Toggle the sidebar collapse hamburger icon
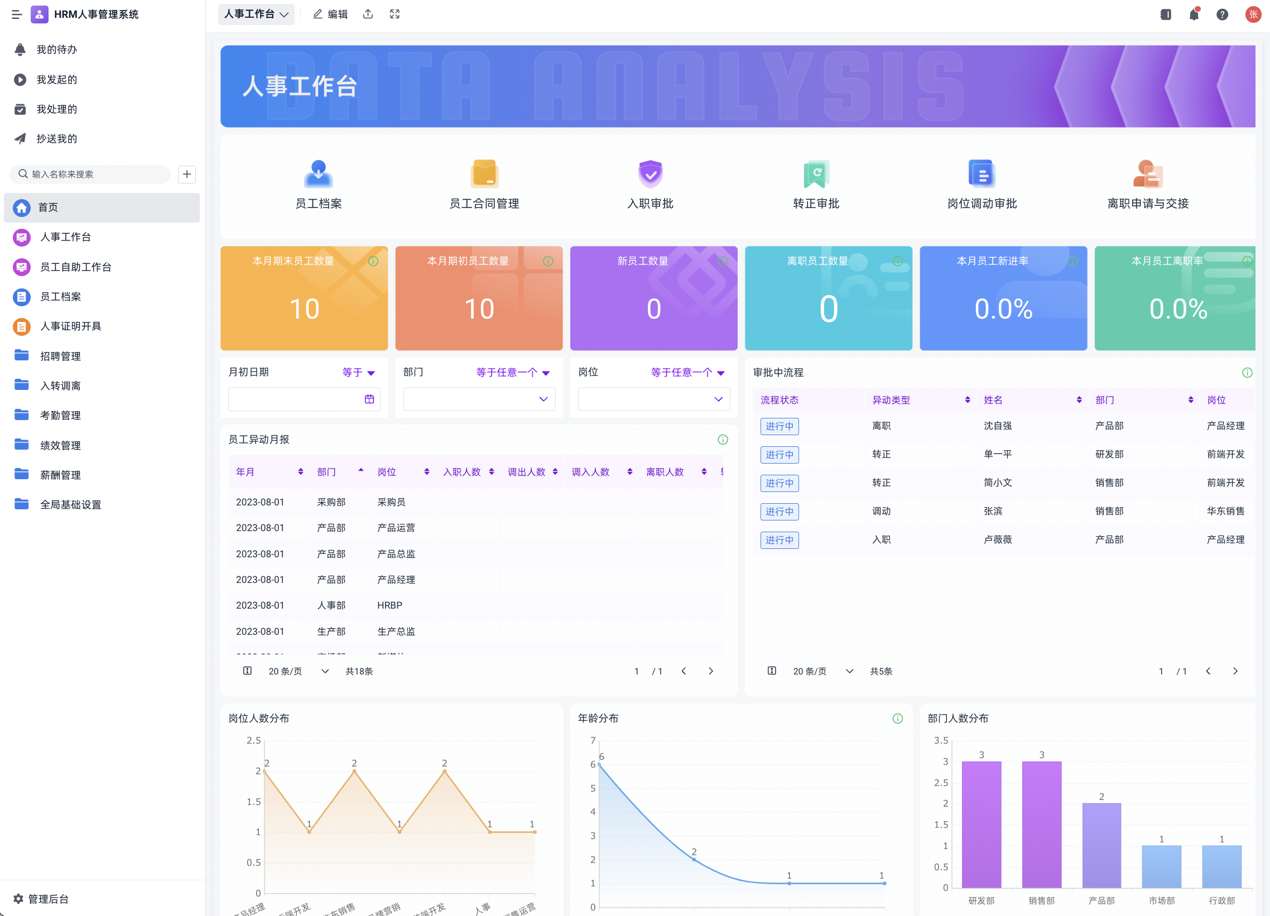This screenshot has height=916, width=1270. tap(17, 15)
